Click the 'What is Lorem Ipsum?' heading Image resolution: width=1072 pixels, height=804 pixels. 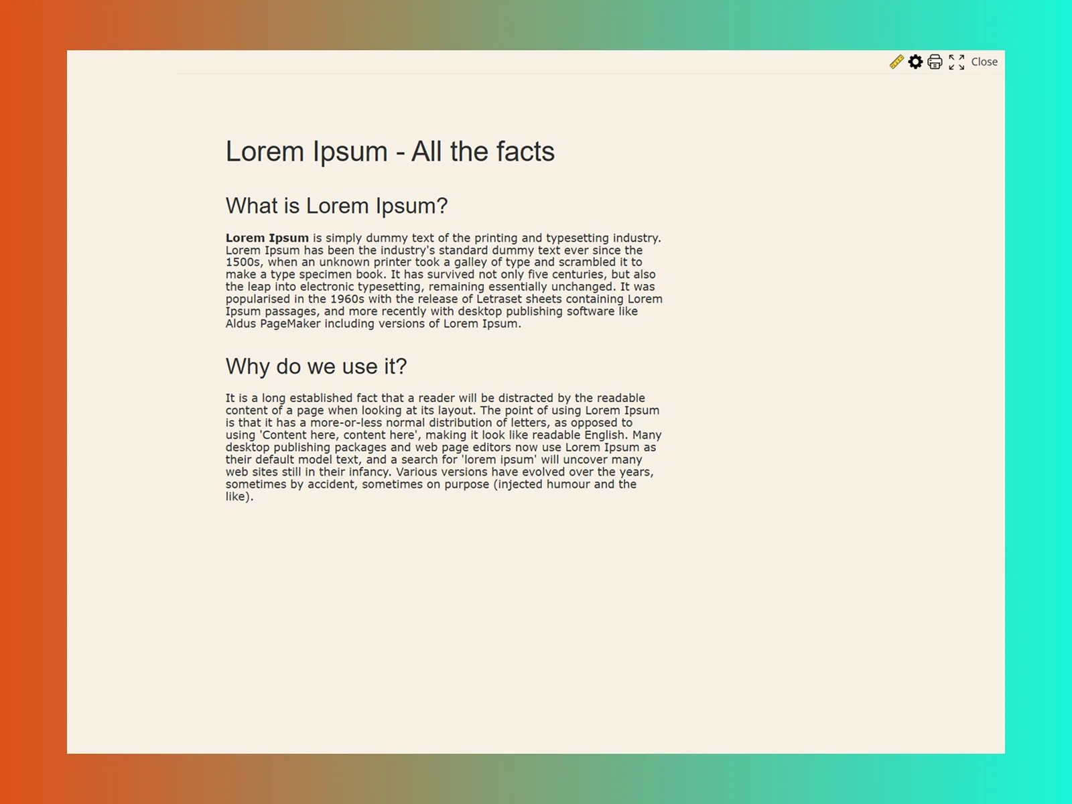pos(336,206)
